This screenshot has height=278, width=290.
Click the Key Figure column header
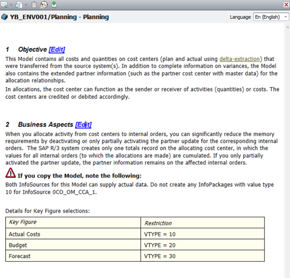tap(73, 222)
